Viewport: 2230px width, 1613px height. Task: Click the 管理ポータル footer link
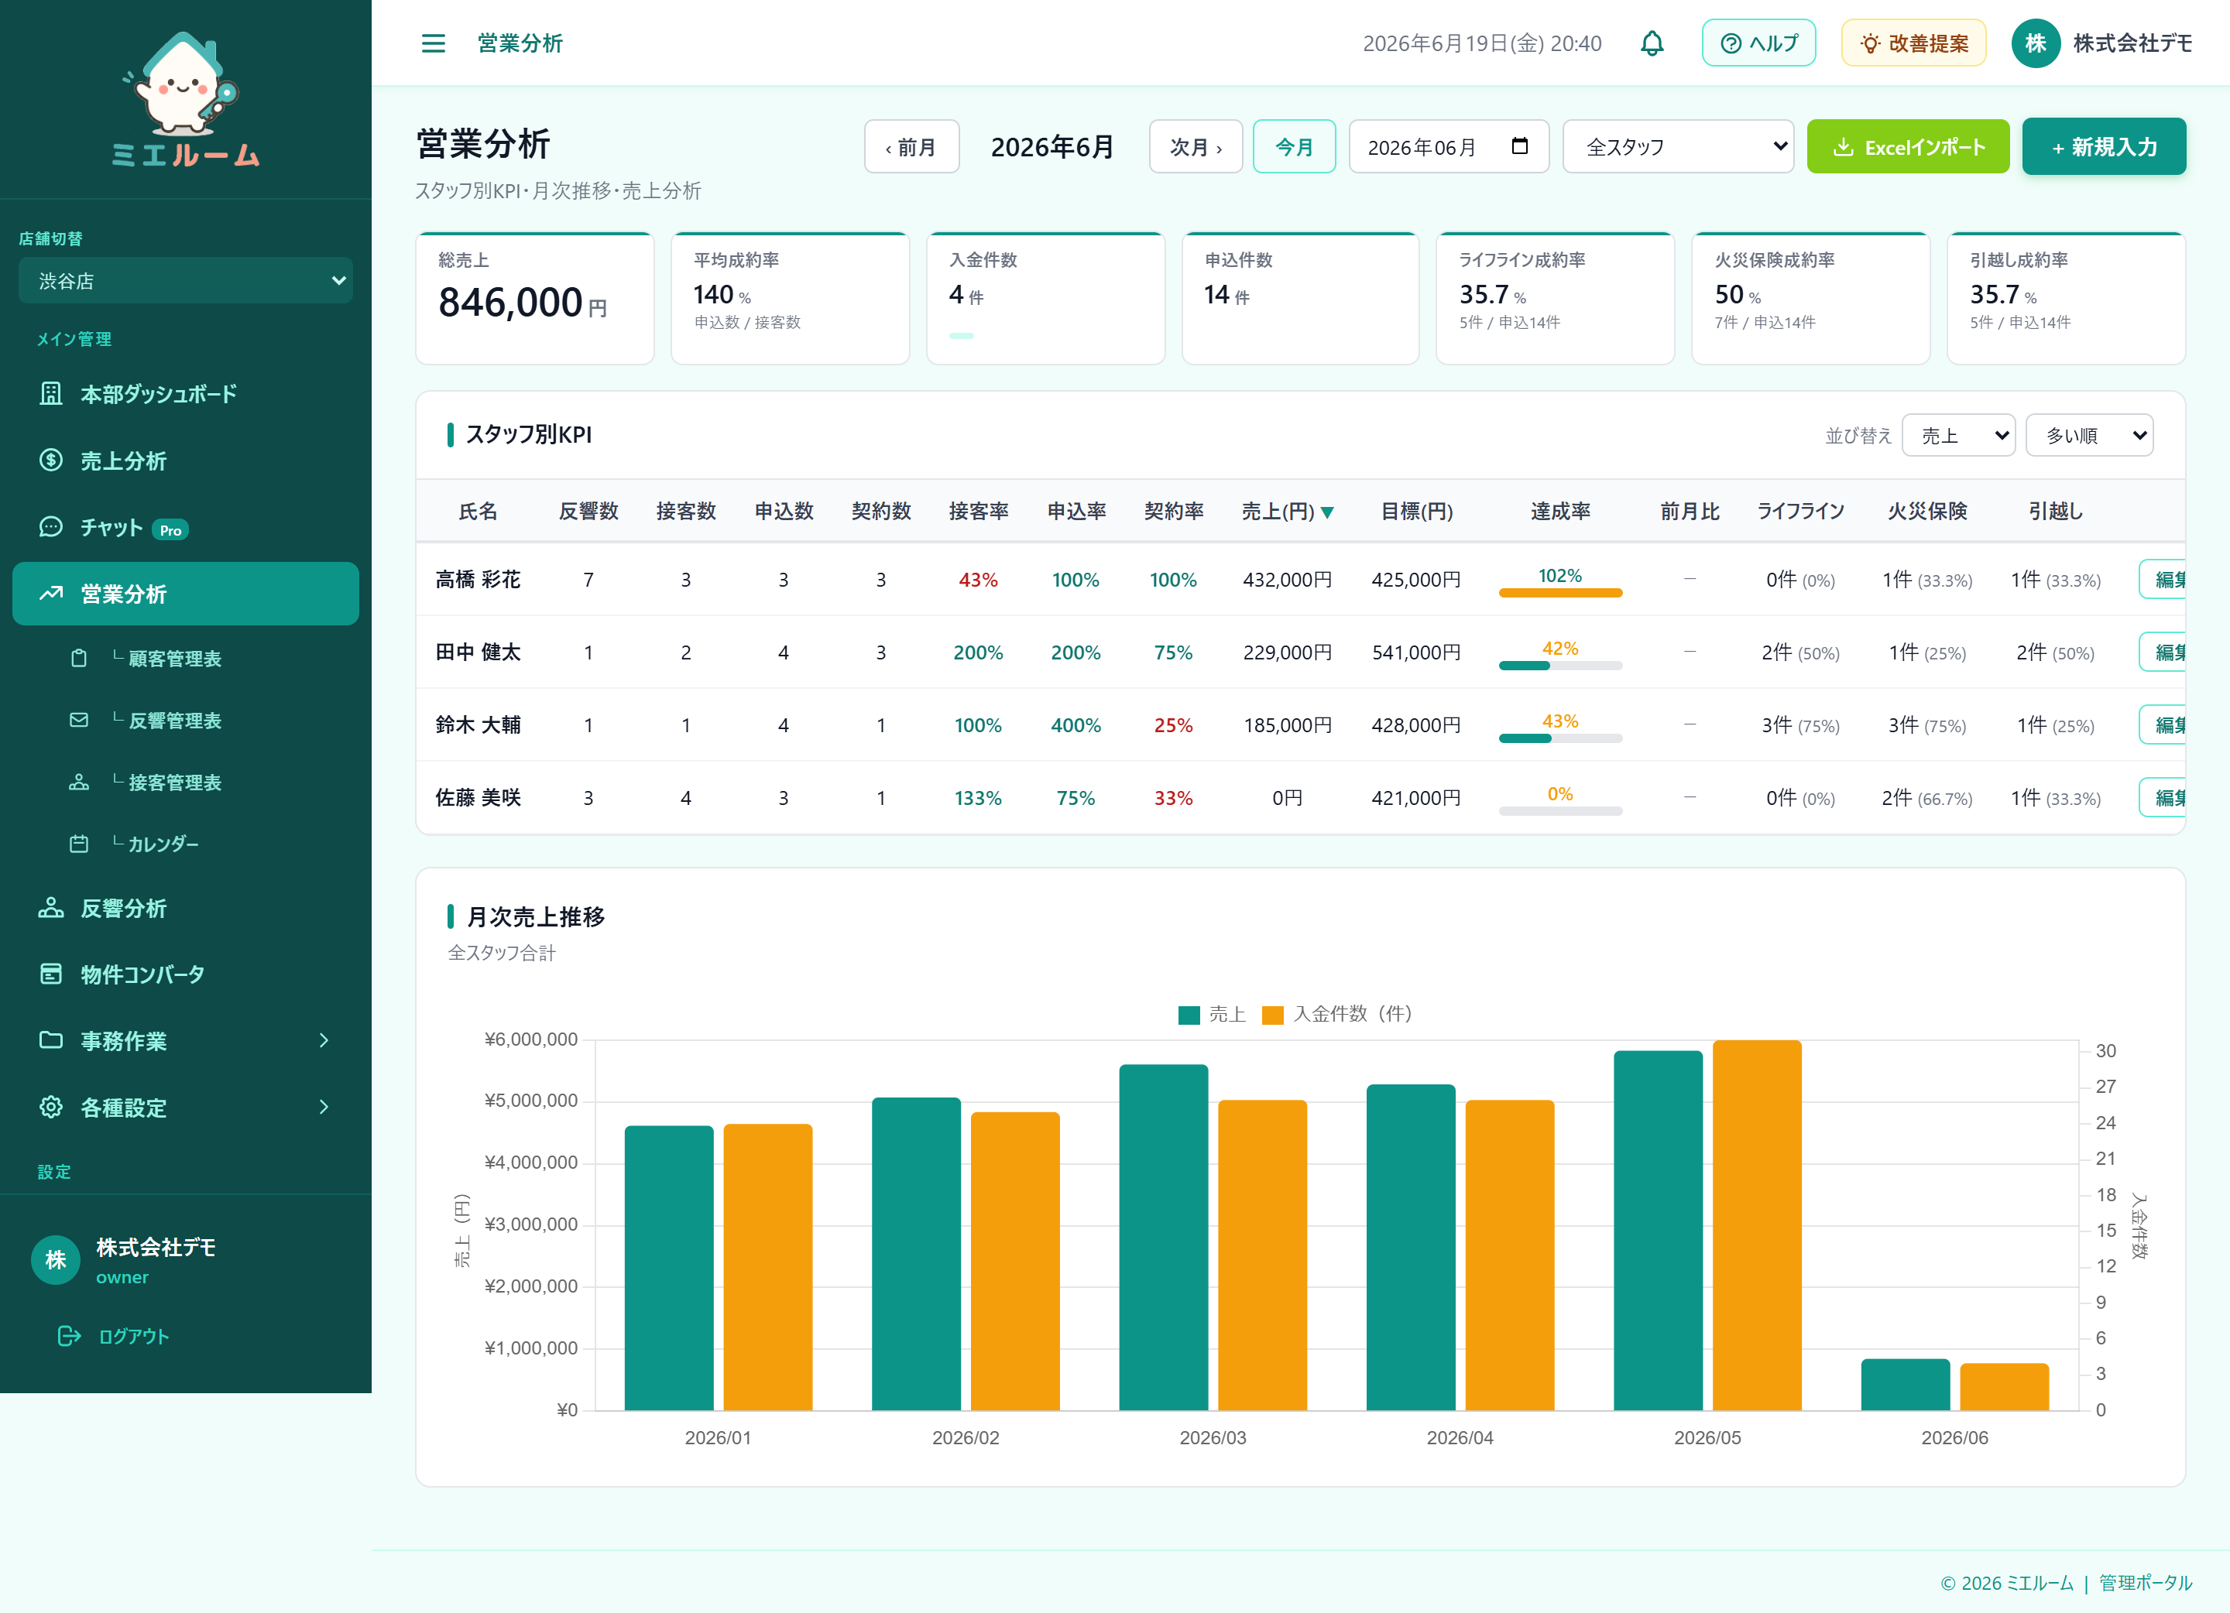tap(2146, 1583)
